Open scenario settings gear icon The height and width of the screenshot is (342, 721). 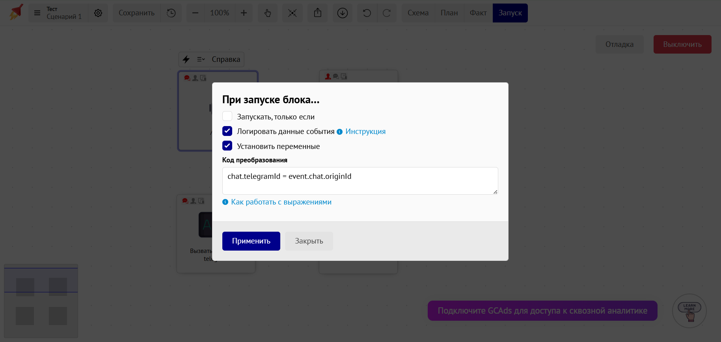point(98,13)
